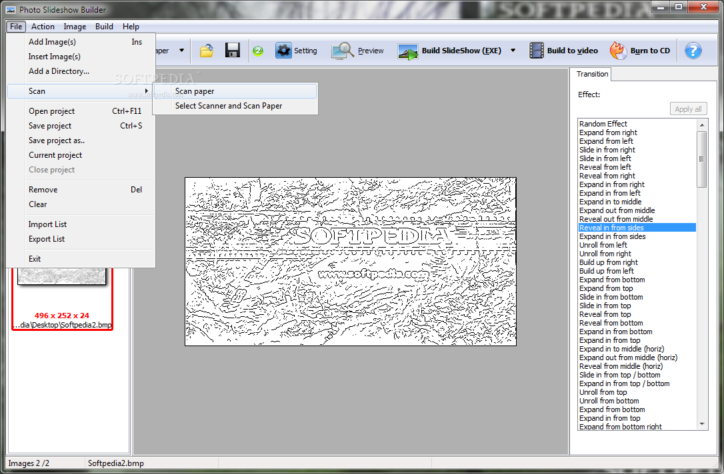The height and width of the screenshot is (474, 724).
Task: Select Slide in from top / bottom effect
Action: click(637, 375)
